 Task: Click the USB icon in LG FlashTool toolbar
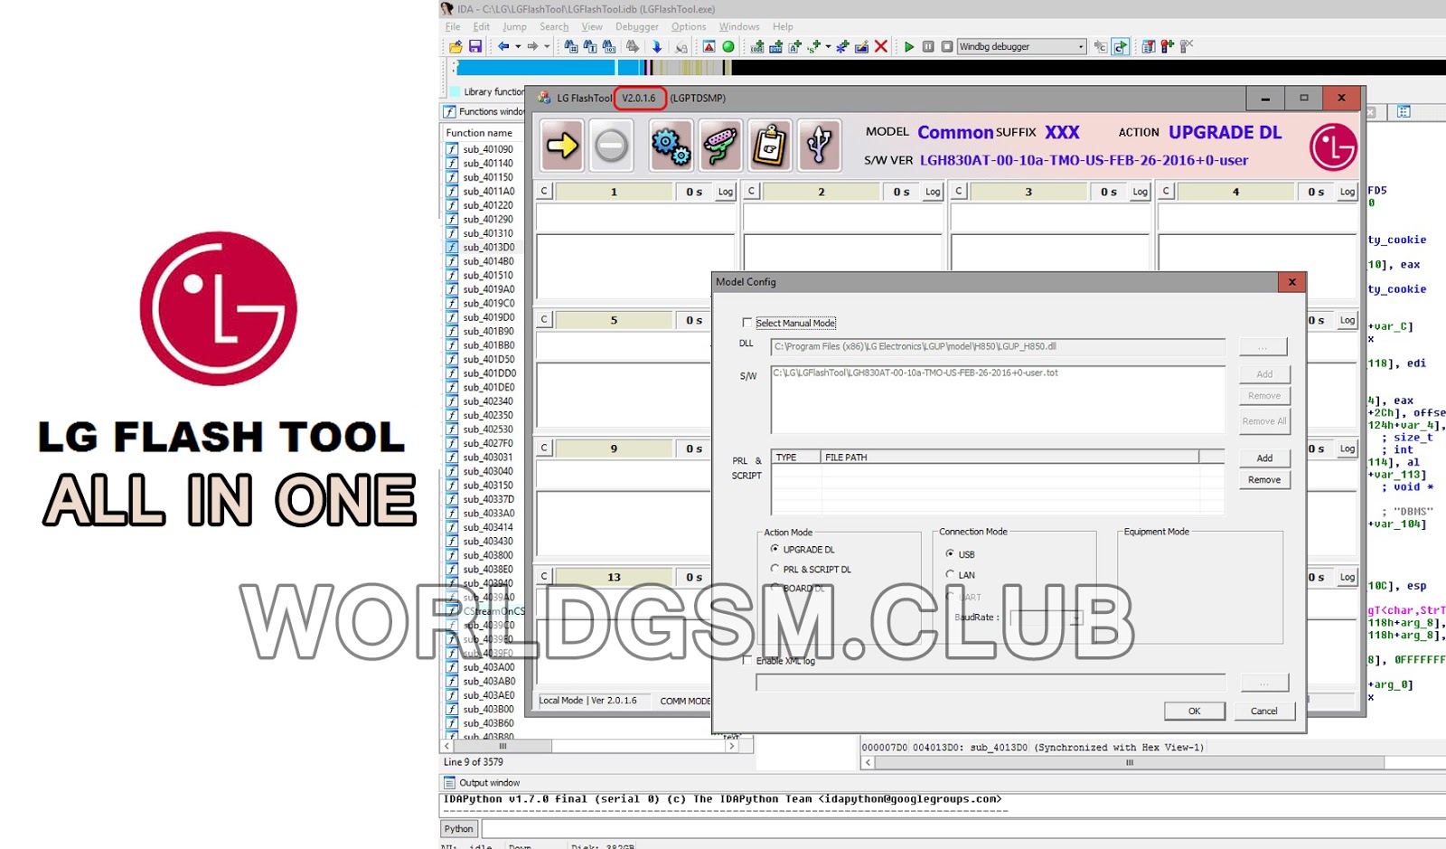(820, 145)
